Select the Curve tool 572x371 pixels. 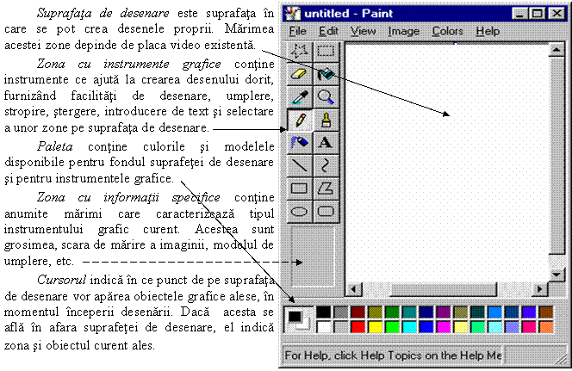(x=326, y=165)
